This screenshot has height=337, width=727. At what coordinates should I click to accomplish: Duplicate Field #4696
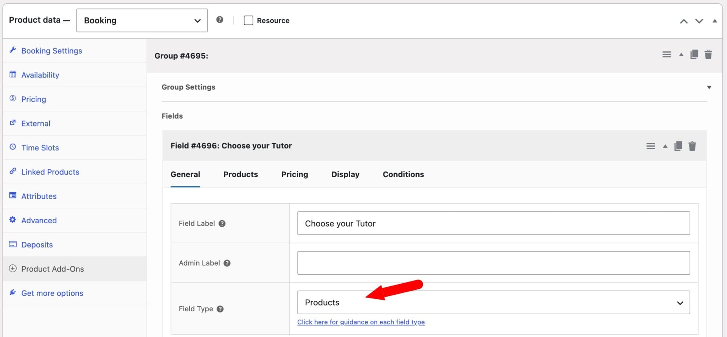tap(678, 146)
